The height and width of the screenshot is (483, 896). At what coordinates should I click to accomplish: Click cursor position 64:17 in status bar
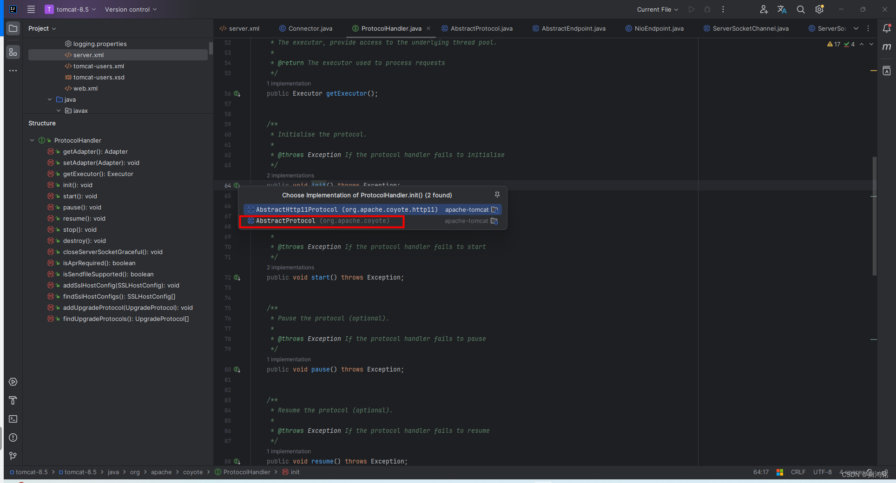coord(761,472)
